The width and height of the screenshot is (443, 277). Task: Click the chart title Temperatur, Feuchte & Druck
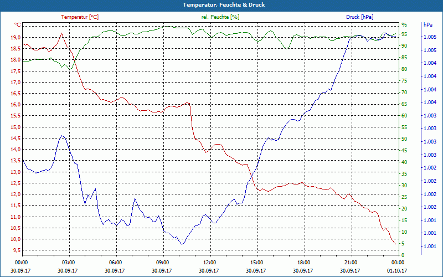224,5
